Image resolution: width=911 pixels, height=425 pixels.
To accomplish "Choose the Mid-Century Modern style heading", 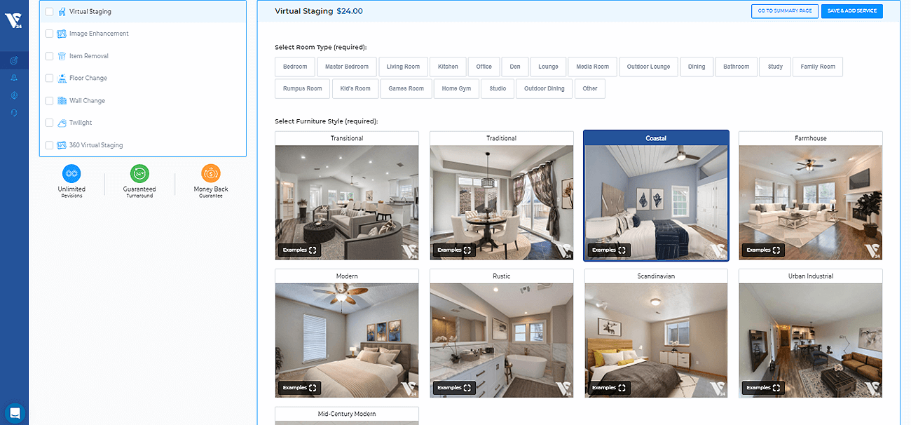I will click(347, 414).
